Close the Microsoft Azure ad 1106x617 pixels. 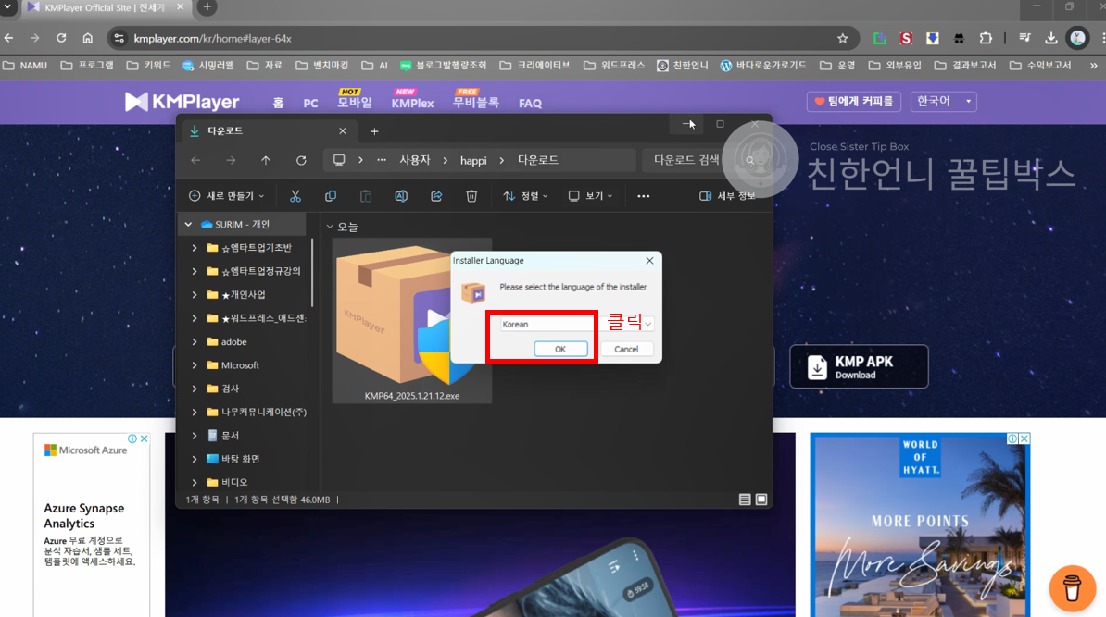pyautogui.click(x=144, y=438)
